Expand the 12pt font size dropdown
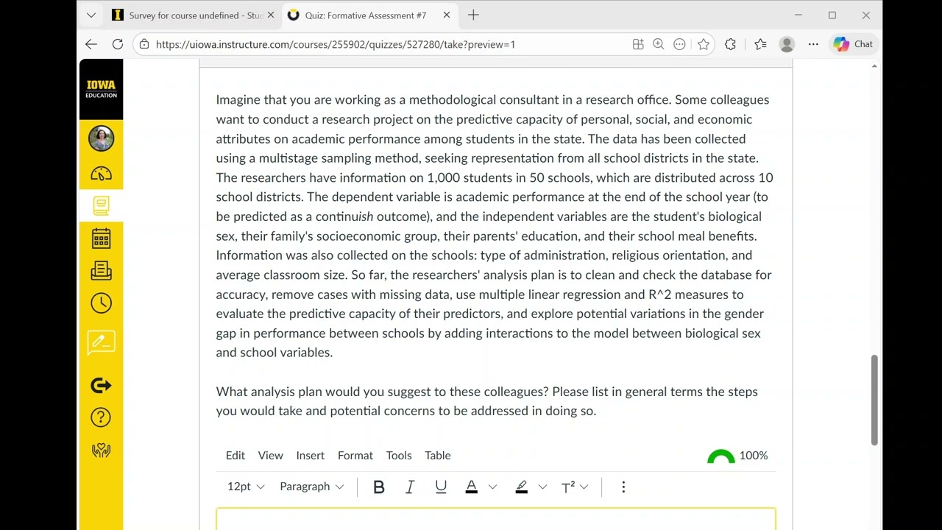Viewport: 942px width, 530px height. click(x=246, y=487)
